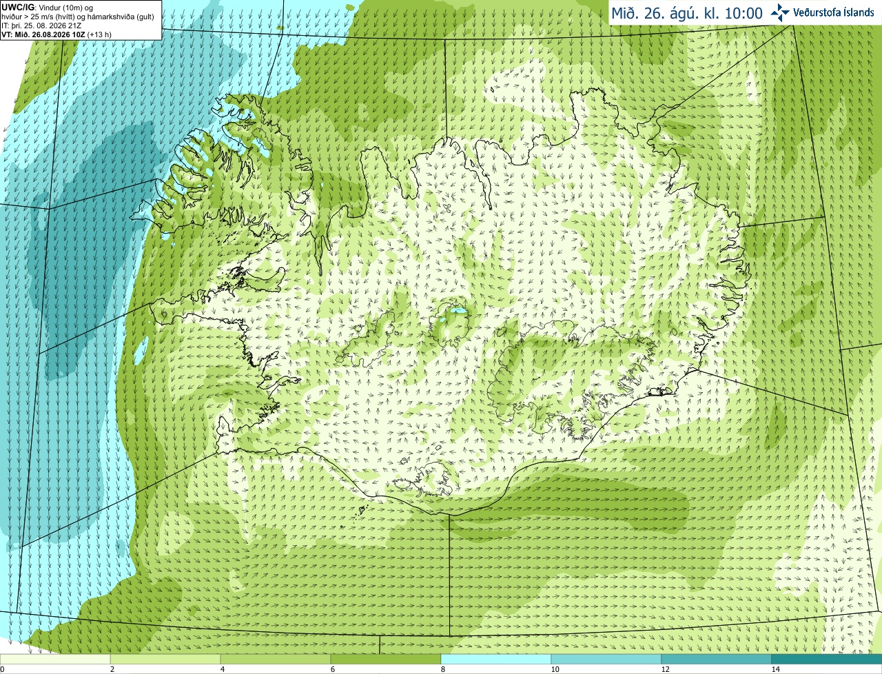Pick the light cyan 8–10 legend swatch
This screenshot has height=674, width=882.
tap(496, 659)
